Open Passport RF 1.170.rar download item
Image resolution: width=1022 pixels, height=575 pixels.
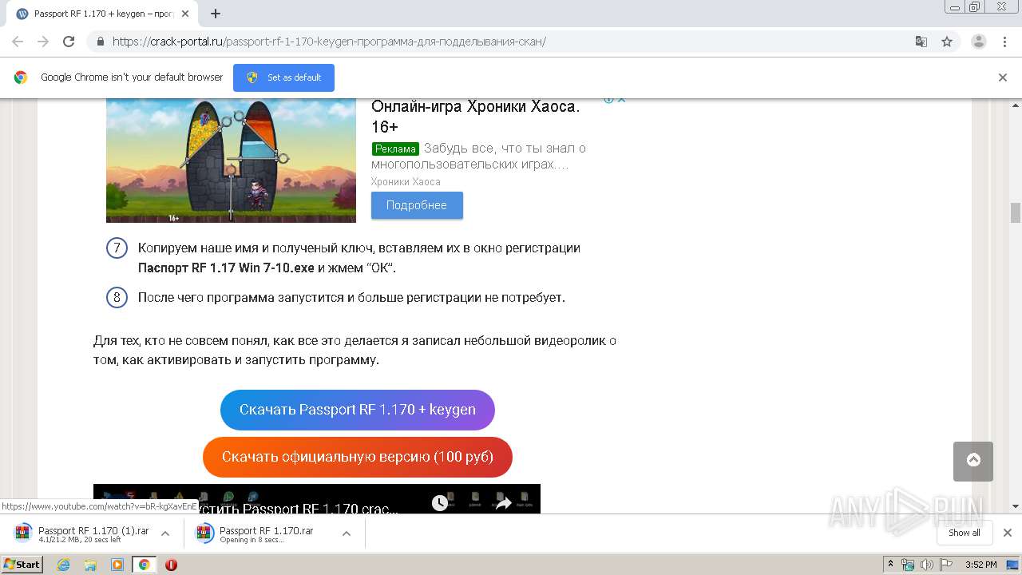264,533
